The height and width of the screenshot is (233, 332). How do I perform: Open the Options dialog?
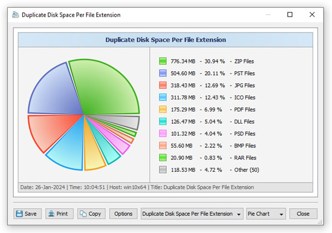click(123, 214)
